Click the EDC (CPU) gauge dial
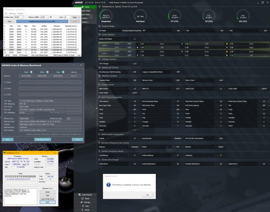 point(243,15)
